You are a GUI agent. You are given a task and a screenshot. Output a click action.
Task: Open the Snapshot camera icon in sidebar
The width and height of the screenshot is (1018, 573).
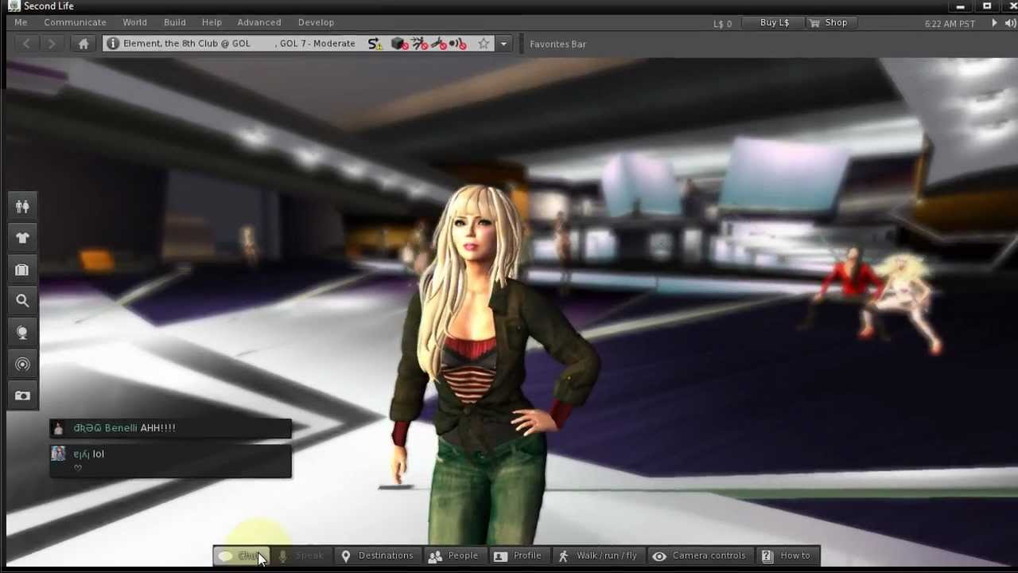click(22, 396)
